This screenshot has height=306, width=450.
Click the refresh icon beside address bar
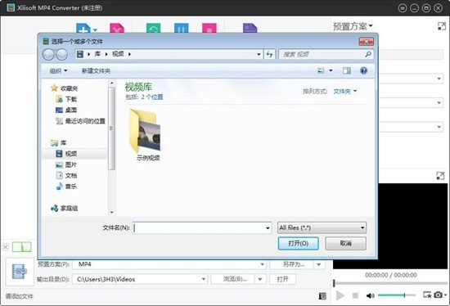coord(269,54)
